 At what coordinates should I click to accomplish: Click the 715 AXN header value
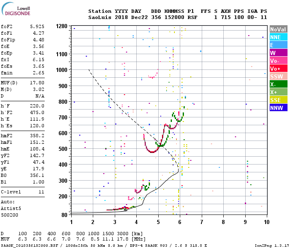[x=226, y=17]
